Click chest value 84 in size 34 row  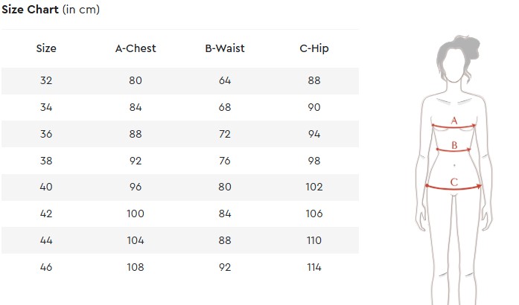pyautogui.click(x=135, y=107)
